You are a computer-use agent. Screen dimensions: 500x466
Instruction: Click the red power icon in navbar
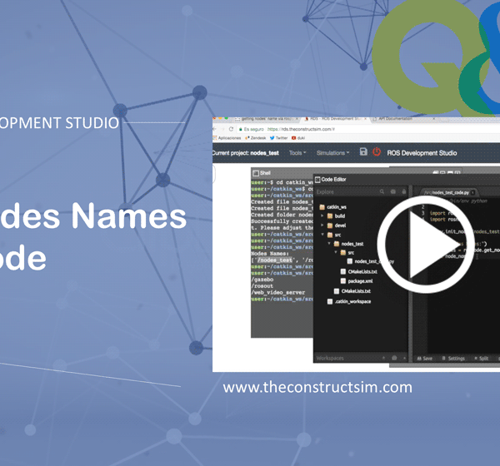[377, 151]
